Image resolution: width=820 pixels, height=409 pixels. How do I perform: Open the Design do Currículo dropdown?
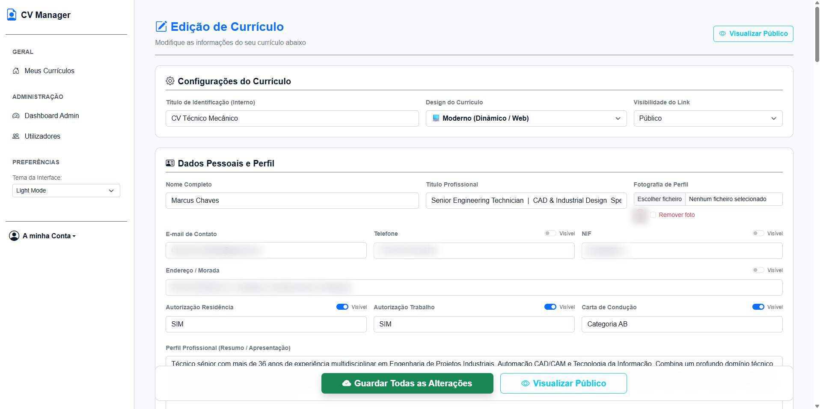pos(526,119)
